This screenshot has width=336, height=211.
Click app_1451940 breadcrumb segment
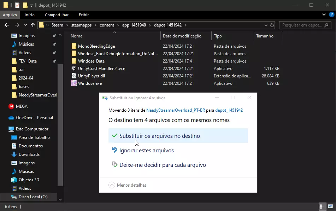[134, 25]
